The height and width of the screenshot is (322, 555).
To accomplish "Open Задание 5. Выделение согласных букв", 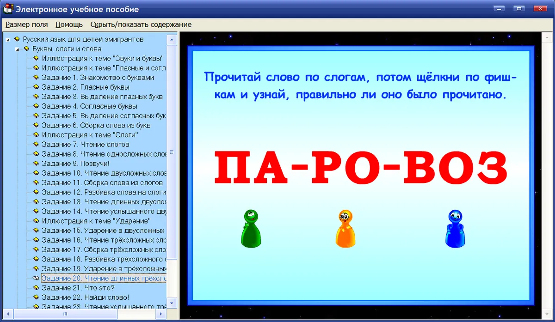I will pos(104,115).
